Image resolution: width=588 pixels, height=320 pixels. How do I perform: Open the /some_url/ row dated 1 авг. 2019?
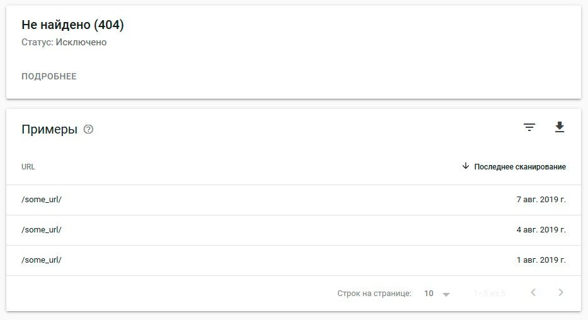[x=294, y=260]
